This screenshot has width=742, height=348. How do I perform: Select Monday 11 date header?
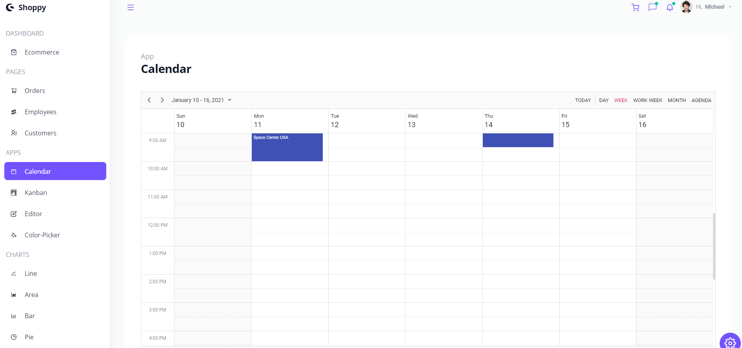[x=289, y=121]
